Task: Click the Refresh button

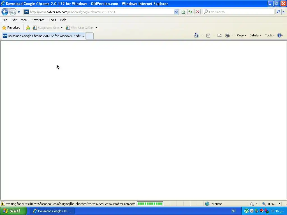Action: click(x=190, y=12)
